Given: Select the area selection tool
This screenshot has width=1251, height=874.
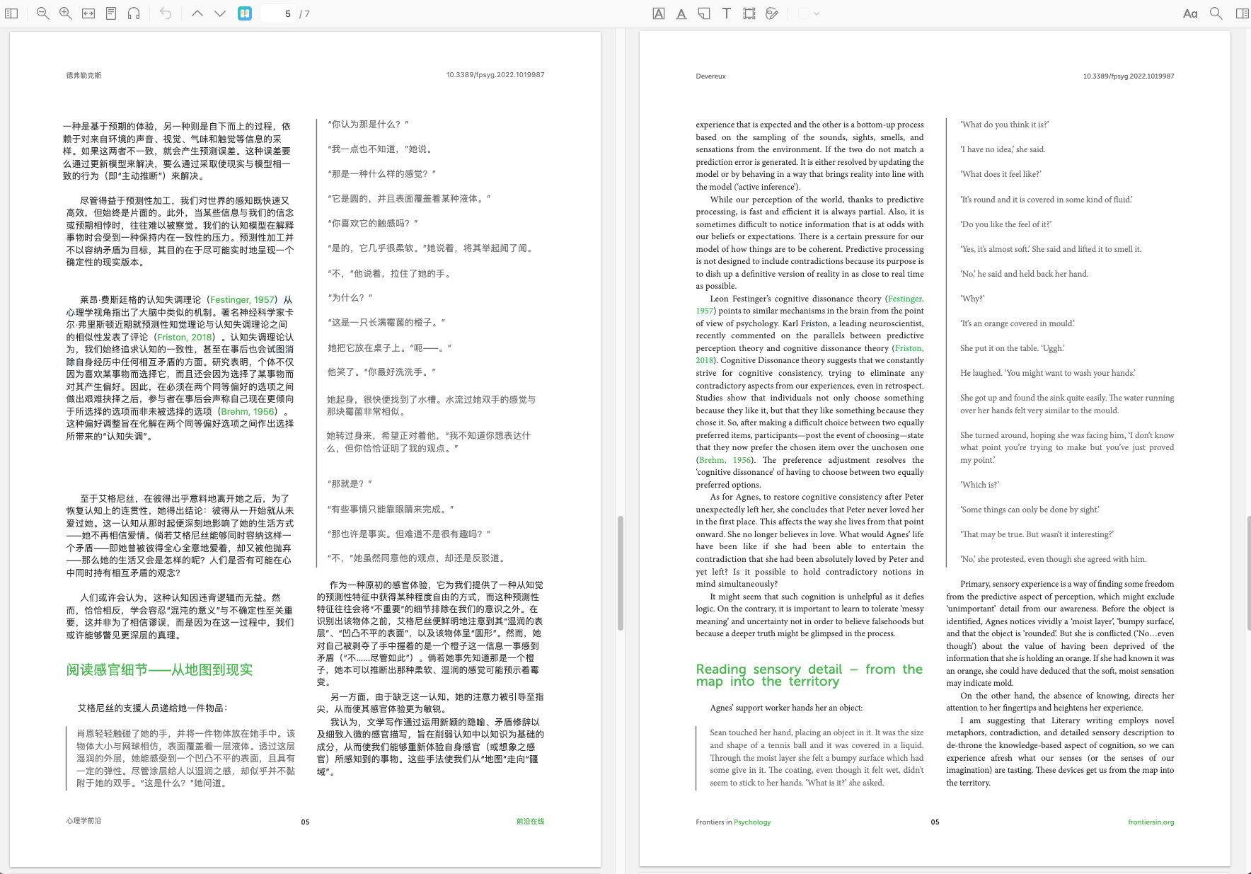Looking at the screenshot, I should coord(749,13).
